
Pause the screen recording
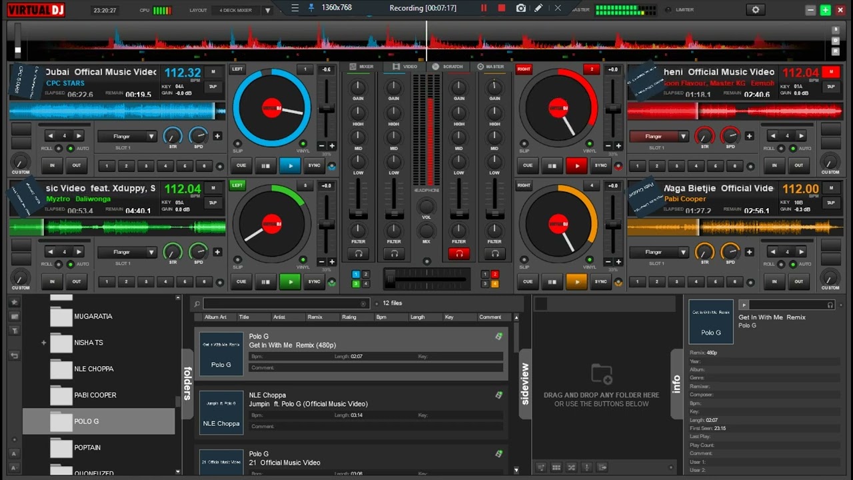click(x=484, y=8)
